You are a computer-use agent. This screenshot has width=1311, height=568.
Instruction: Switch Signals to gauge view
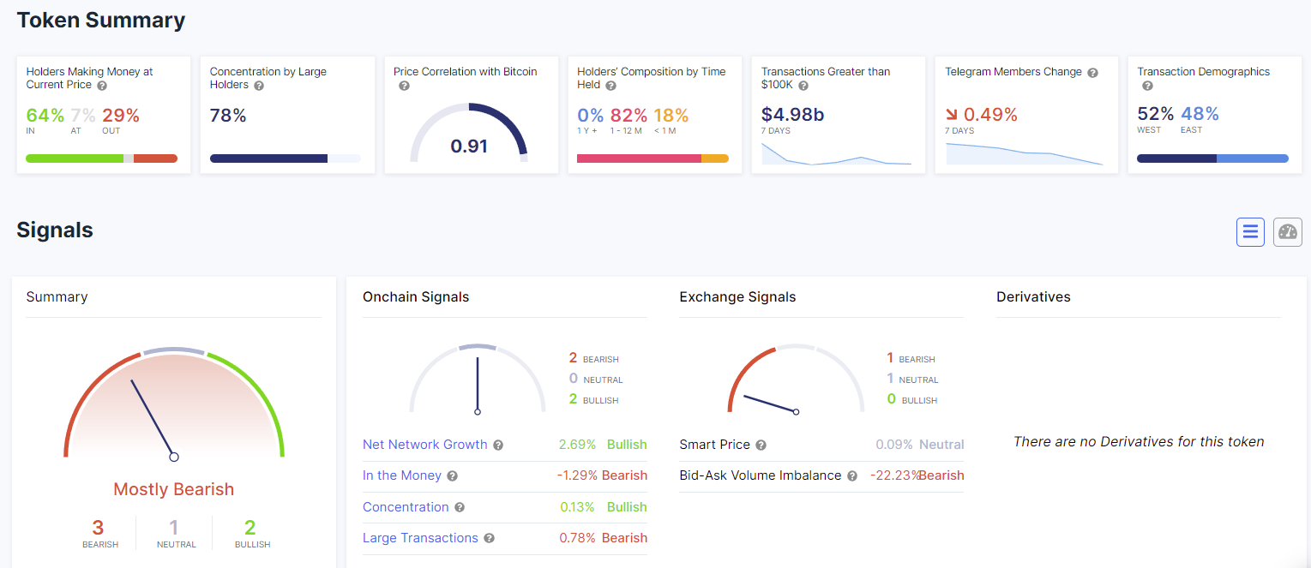(x=1288, y=232)
